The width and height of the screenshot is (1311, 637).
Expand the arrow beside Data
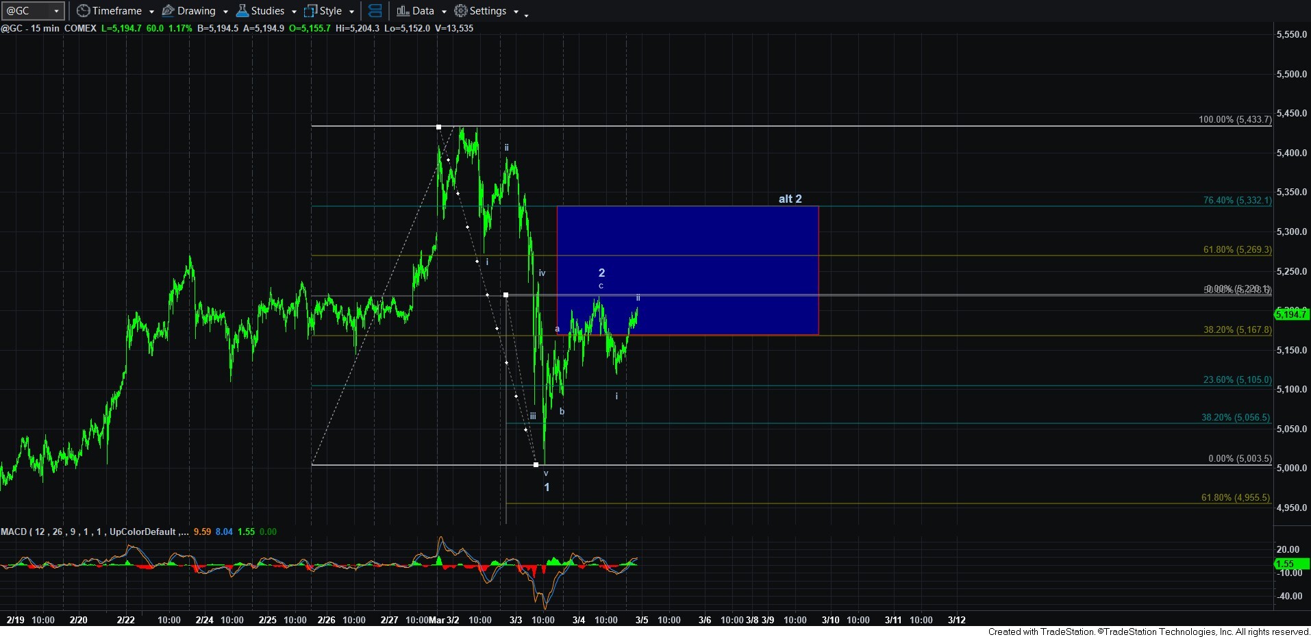click(x=444, y=12)
